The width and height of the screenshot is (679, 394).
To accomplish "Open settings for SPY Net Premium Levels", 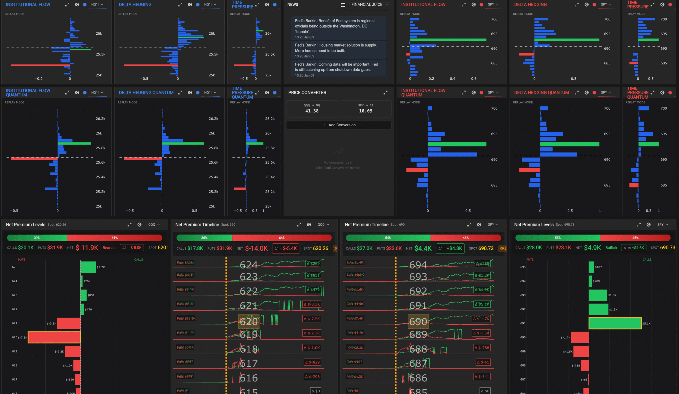I will [x=648, y=225].
